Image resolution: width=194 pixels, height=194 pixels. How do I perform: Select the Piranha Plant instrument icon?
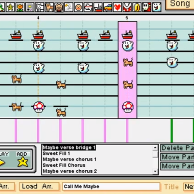click(x=127, y=7)
